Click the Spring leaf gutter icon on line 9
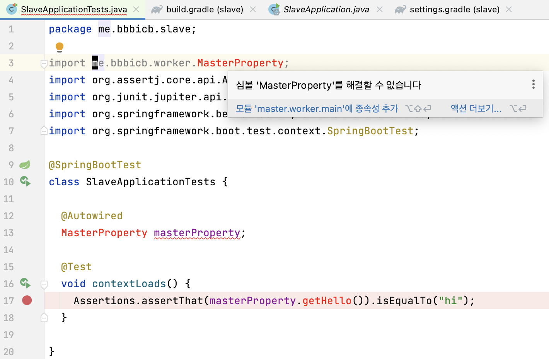 pyautogui.click(x=25, y=165)
